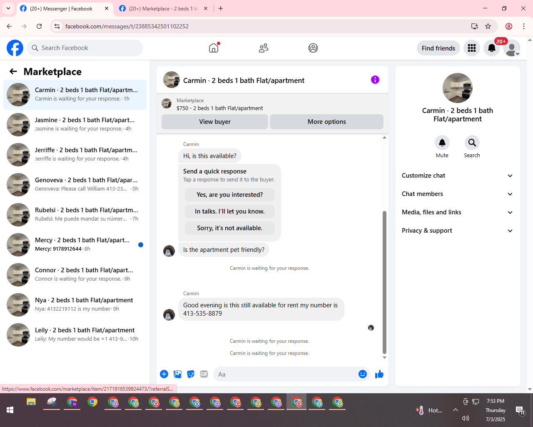View site information icon in address bar
The height and width of the screenshot is (427, 533).
[57, 26]
